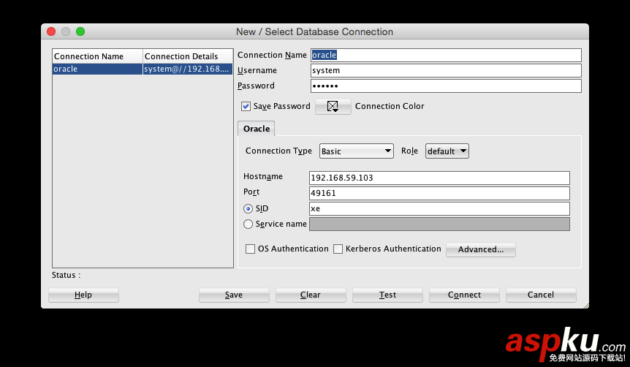This screenshot has width=630, height=367.
Task: Open the Connection Type dropdown
Action: point(357,151)
